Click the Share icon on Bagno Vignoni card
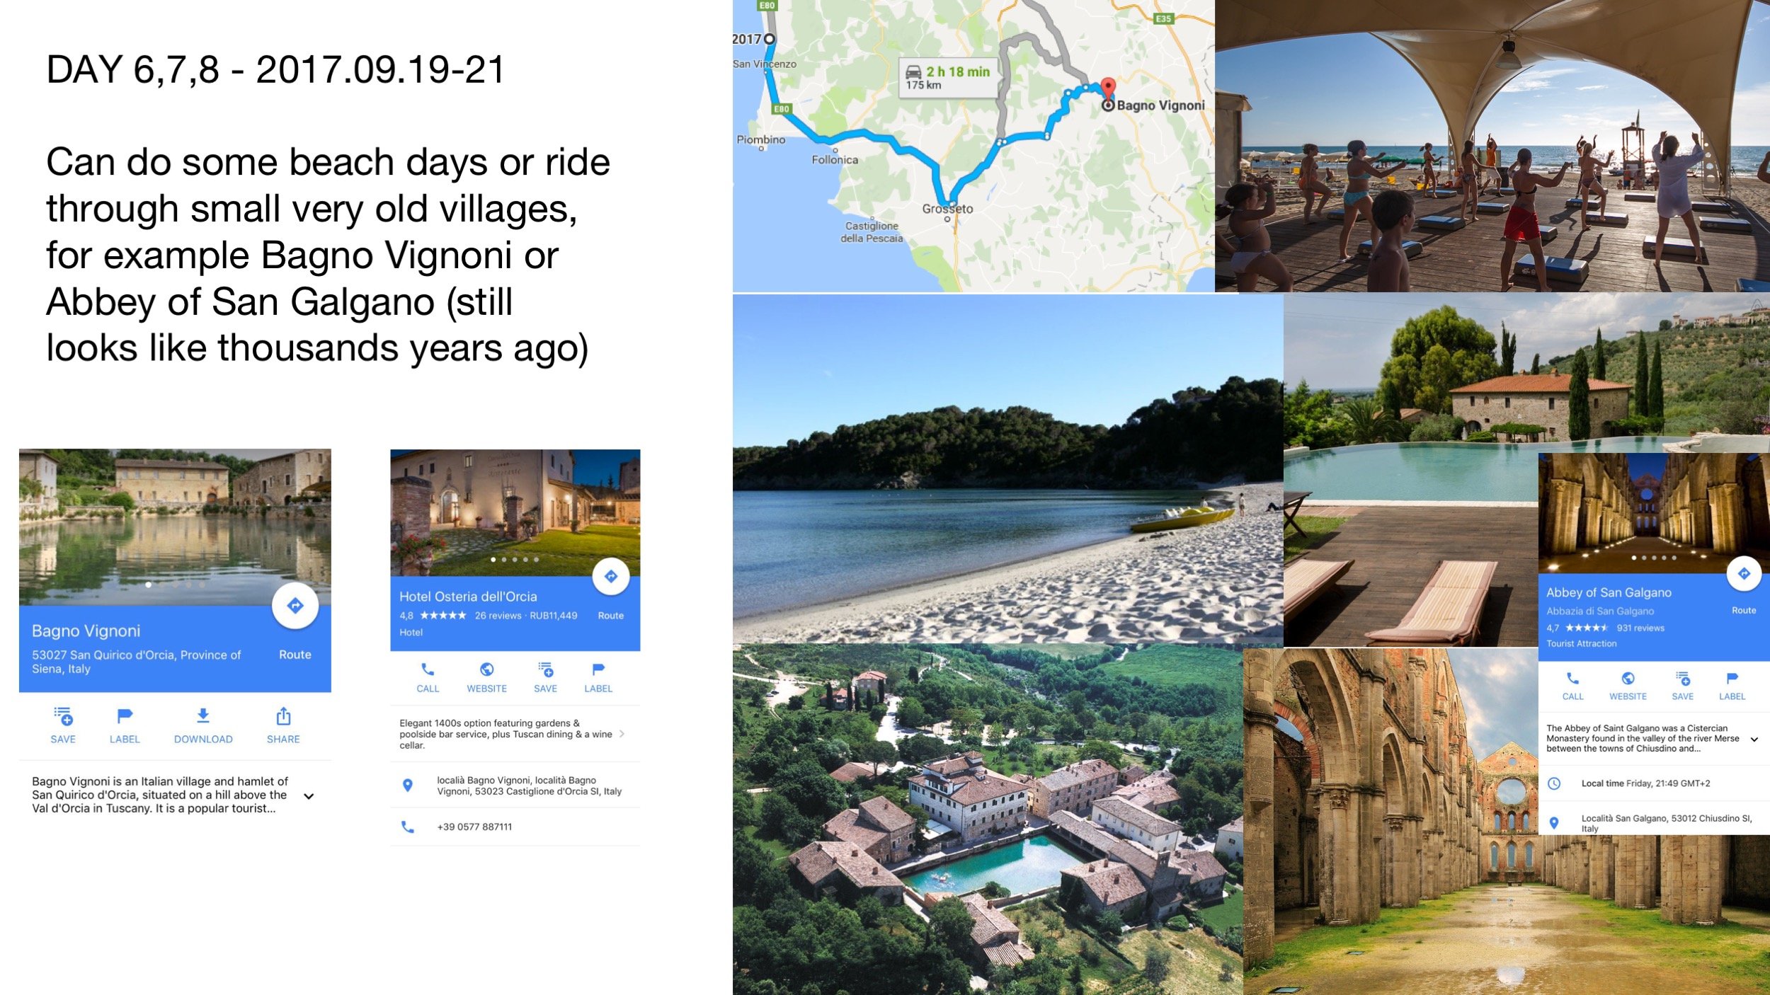This screenshot has height=995, width=1770. point(283,717)
